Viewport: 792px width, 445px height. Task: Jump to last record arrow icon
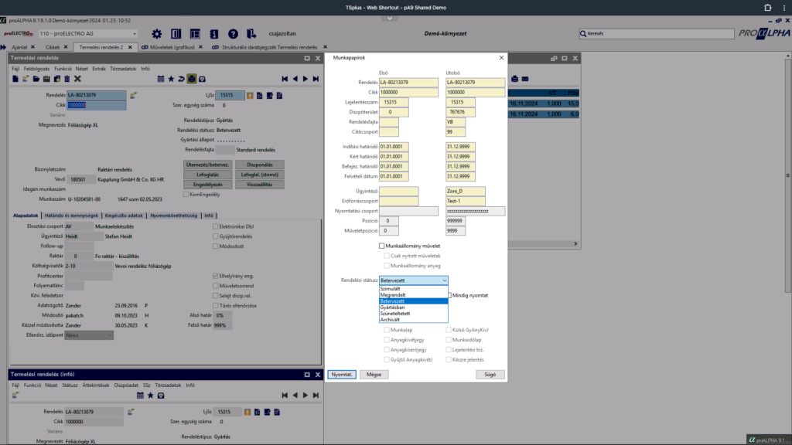[x=316, y=79]
